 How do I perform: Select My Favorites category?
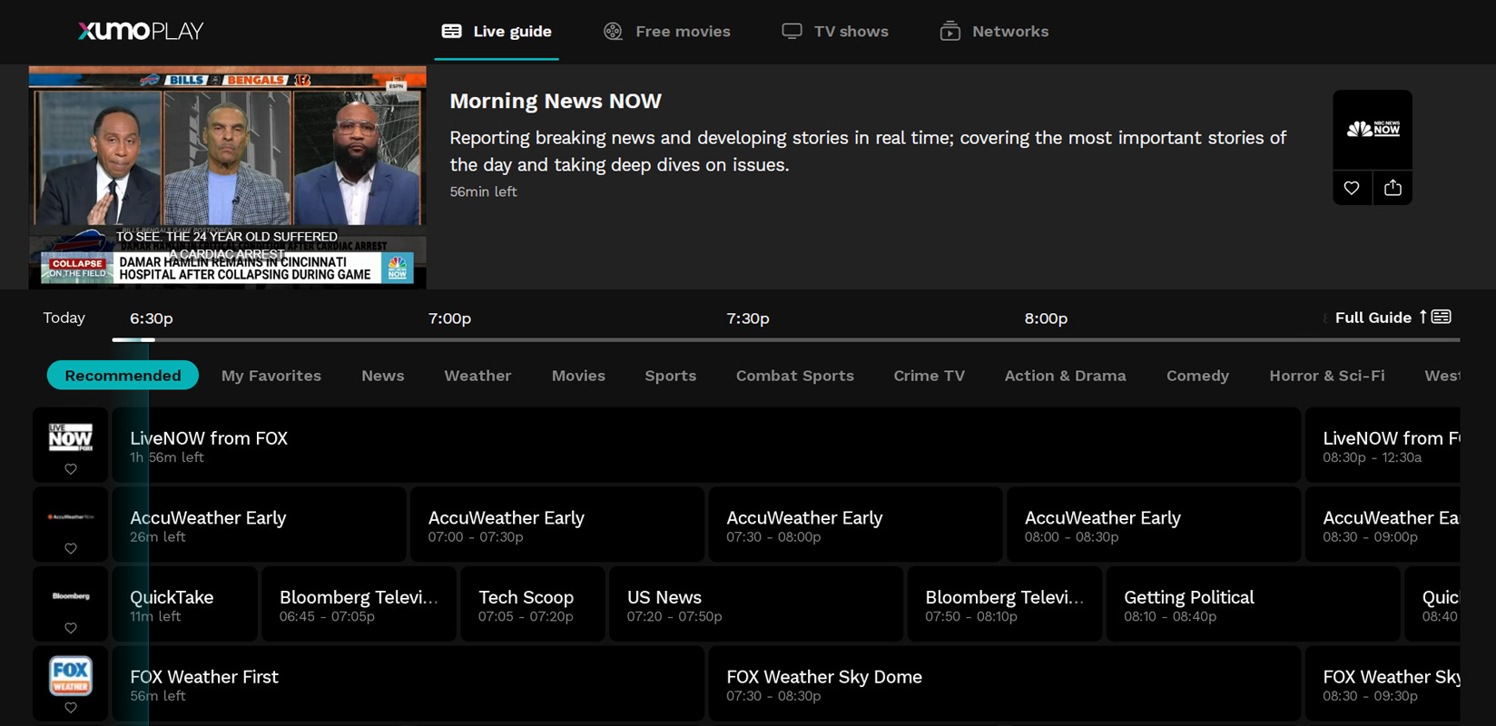(x=271, y=376)
